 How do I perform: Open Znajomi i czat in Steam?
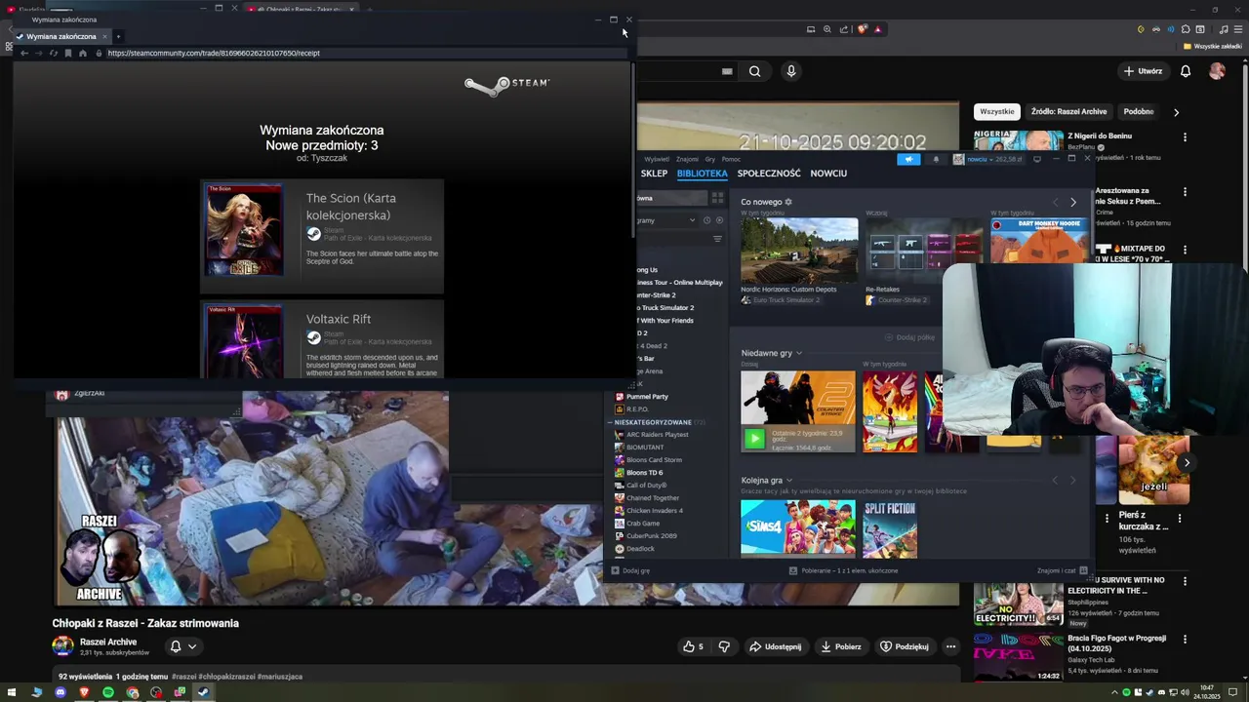pyautogui.click(x=1063, y=570)
